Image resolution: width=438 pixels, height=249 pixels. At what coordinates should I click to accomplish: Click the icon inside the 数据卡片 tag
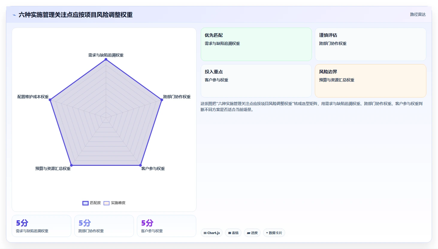(267, 233)
